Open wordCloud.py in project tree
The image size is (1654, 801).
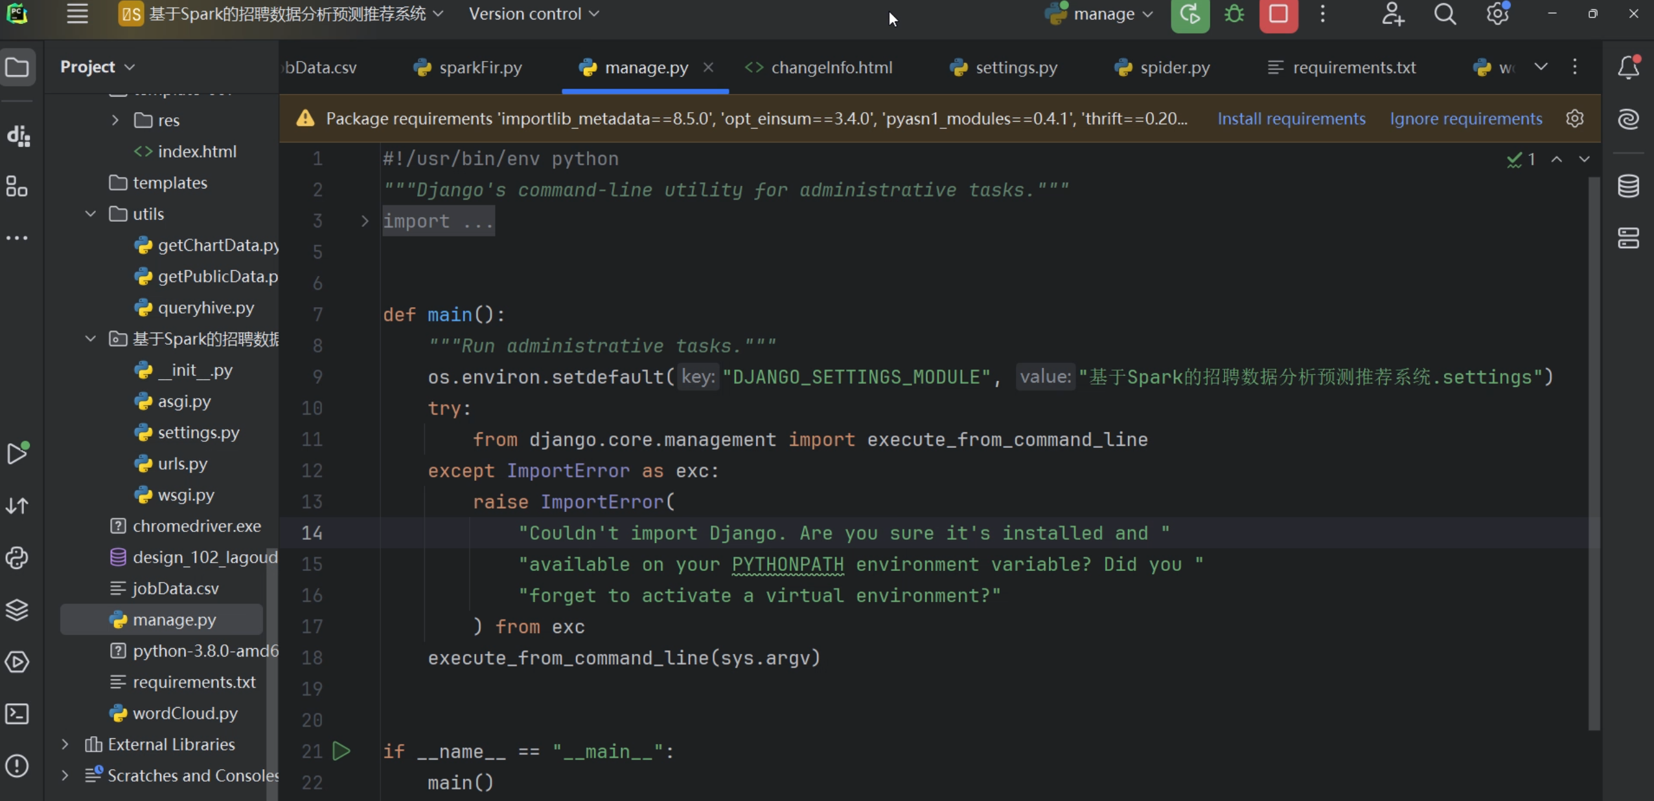tap(185, 714)
